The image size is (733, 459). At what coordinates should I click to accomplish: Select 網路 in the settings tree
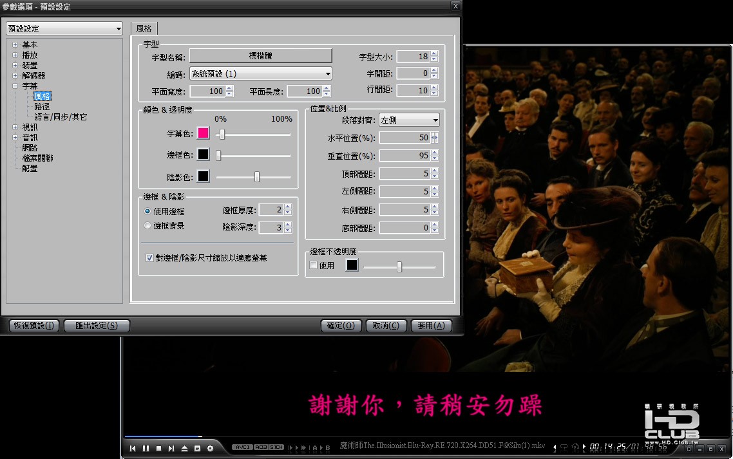30,147
